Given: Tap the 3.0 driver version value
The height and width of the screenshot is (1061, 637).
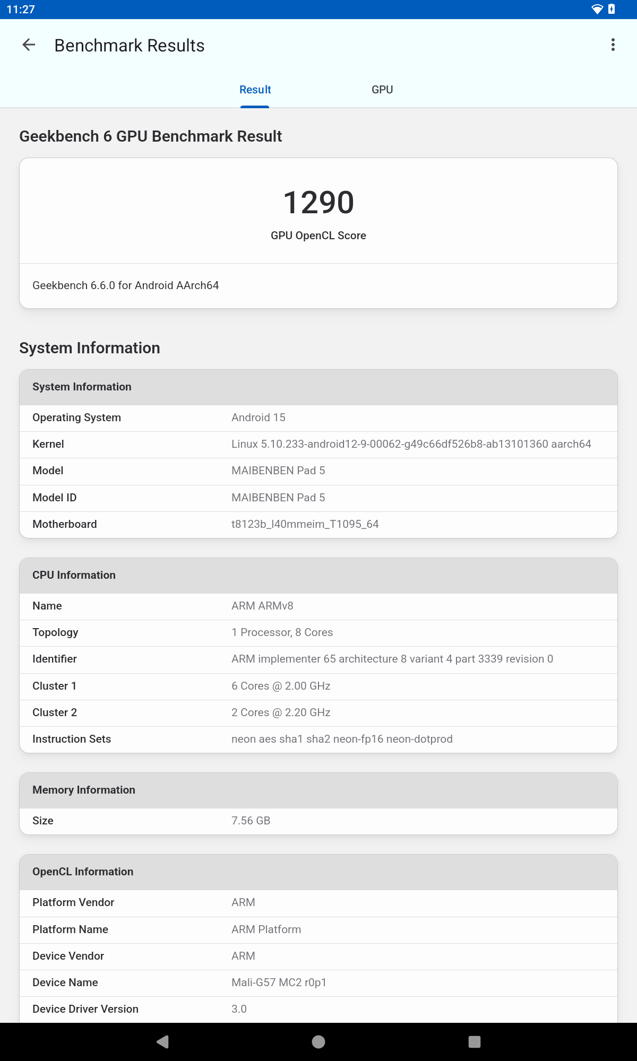Looking at the screenshot, I should 239,1009.
